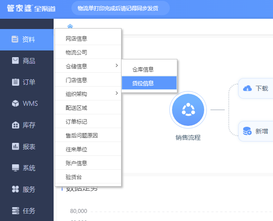
Task: Click the 80,000 chart axis value
Action: click(x=79, y=211)
